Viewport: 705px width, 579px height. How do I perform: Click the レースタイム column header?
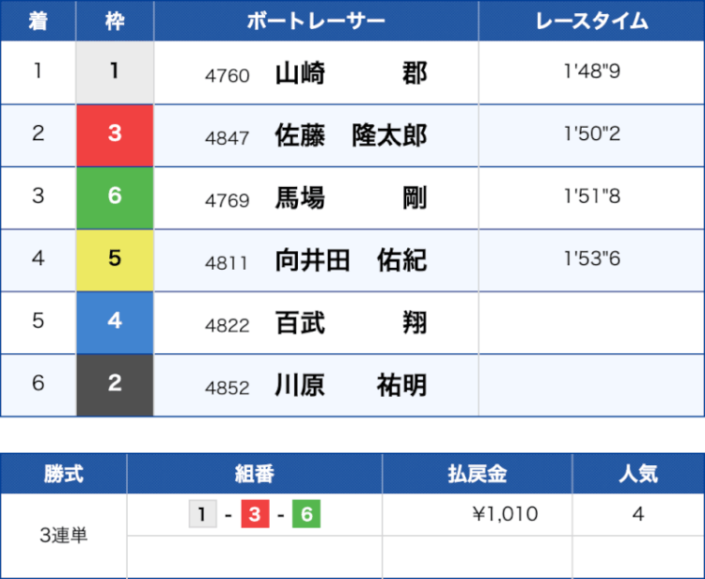(591, 21)
